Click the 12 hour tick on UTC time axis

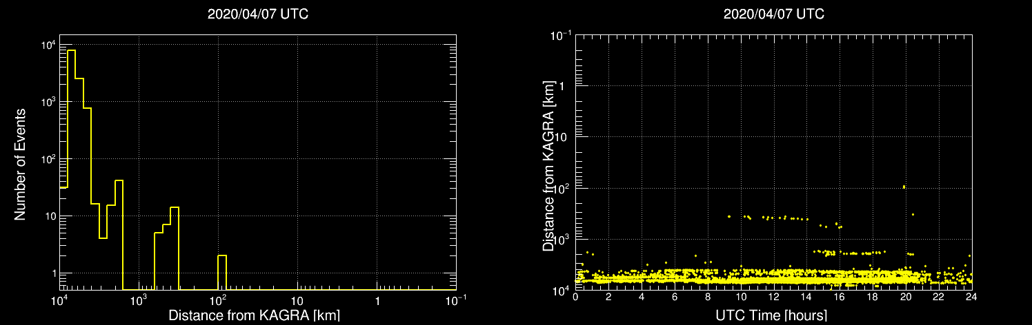pyautogui.click(x=773, y=297)
